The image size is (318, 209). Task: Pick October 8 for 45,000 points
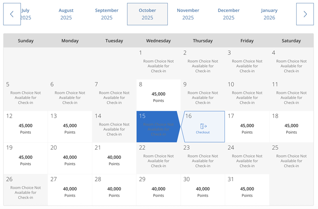(x=158, y=95)
